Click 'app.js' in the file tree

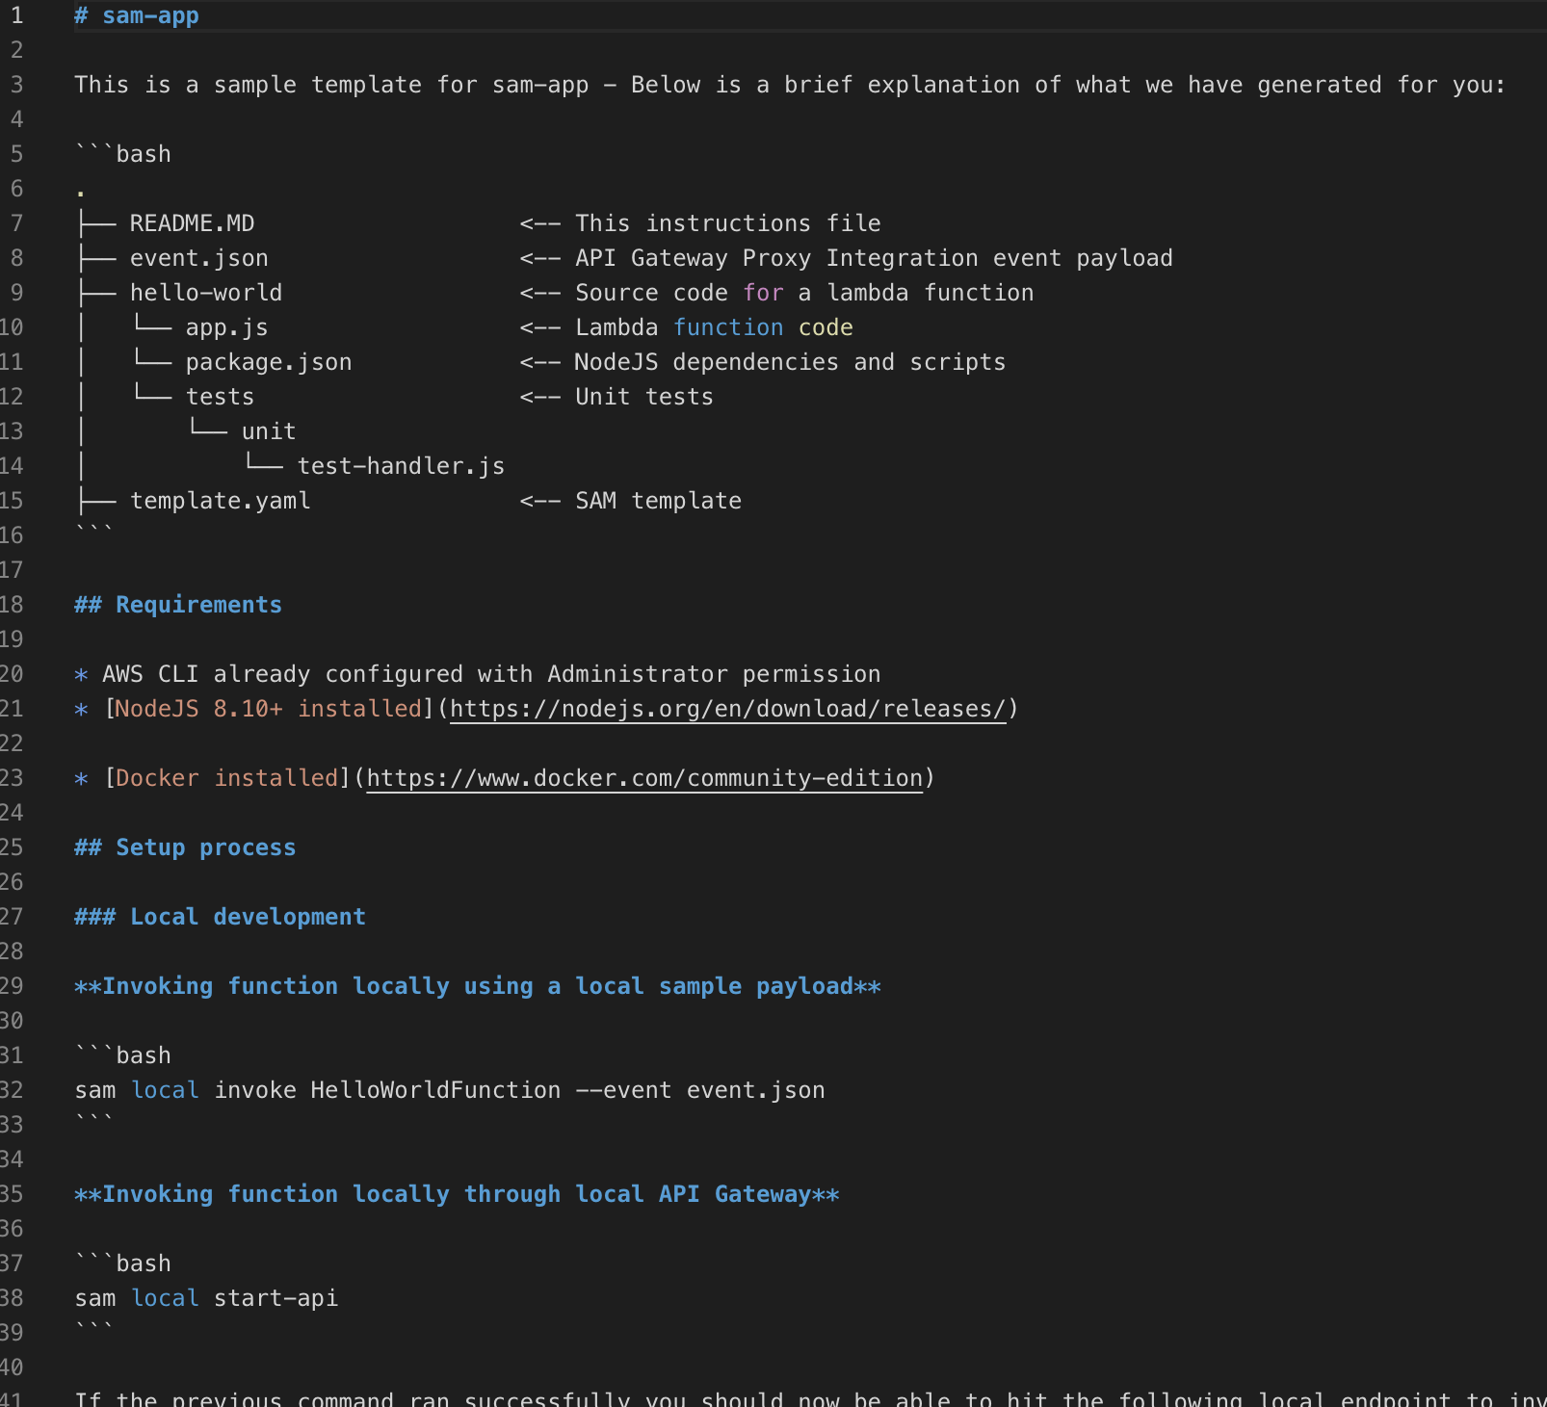tap(227, 327)
